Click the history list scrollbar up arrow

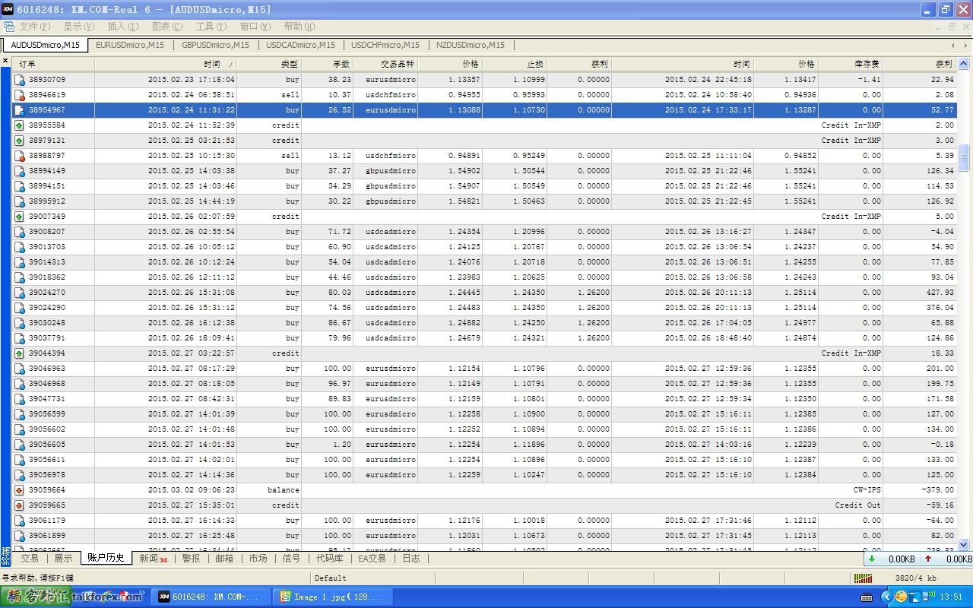(964, 64)
